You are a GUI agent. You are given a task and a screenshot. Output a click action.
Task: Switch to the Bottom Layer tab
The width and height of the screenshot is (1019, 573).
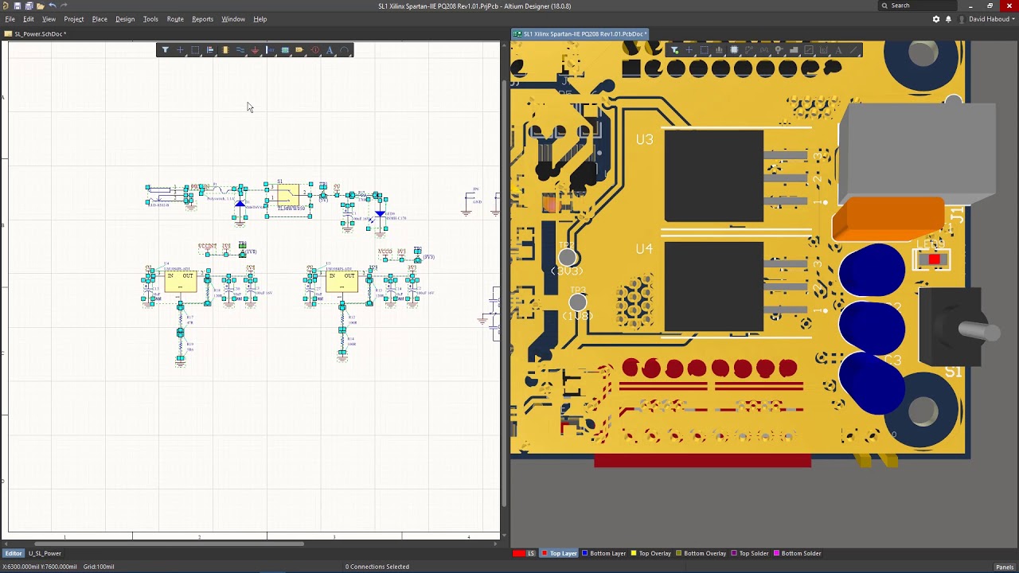604,553
